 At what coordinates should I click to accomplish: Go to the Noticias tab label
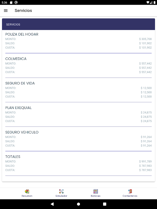96,196
